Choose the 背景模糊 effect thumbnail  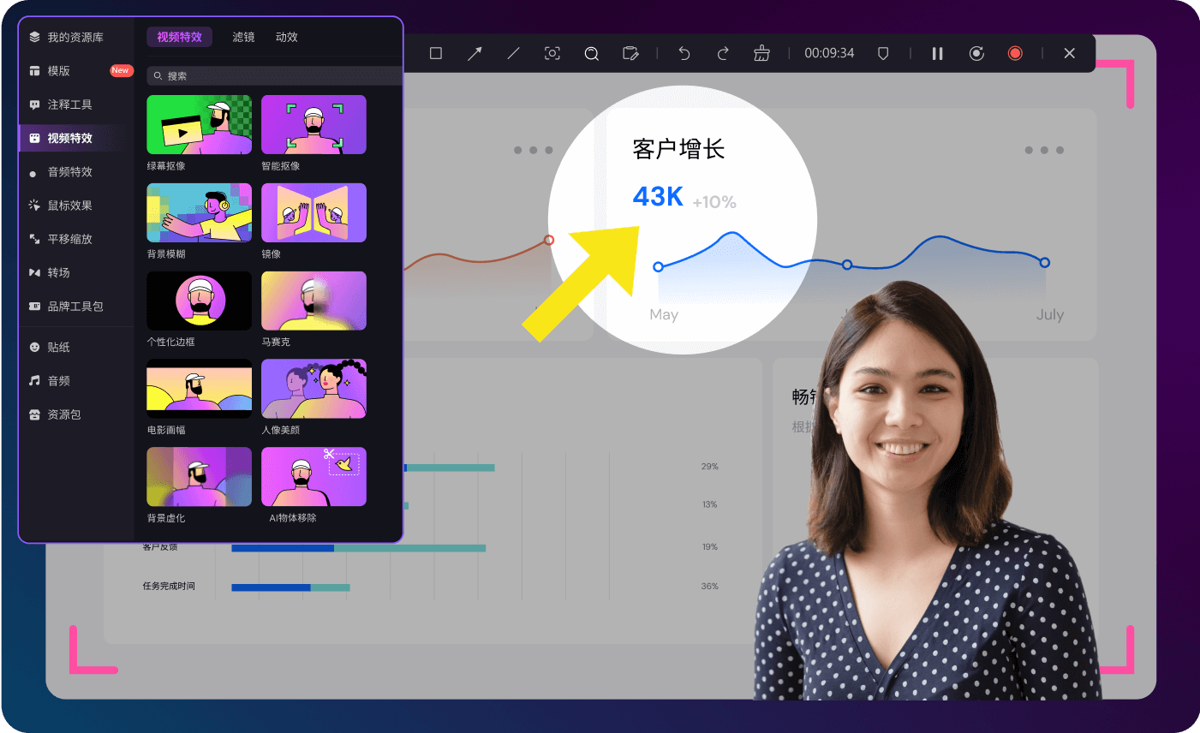(x=199, y=213)
